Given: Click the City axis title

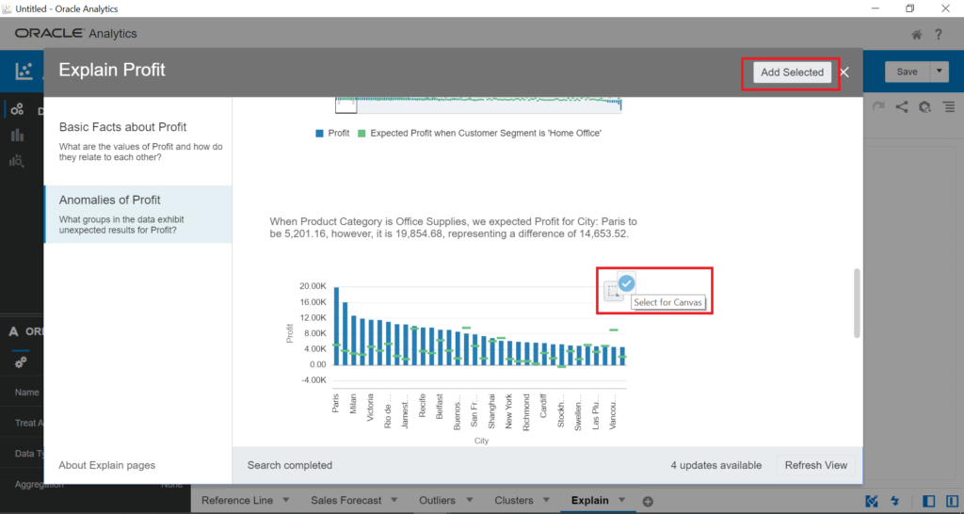Looking at the screenshot, I should (x=481, y=441).
